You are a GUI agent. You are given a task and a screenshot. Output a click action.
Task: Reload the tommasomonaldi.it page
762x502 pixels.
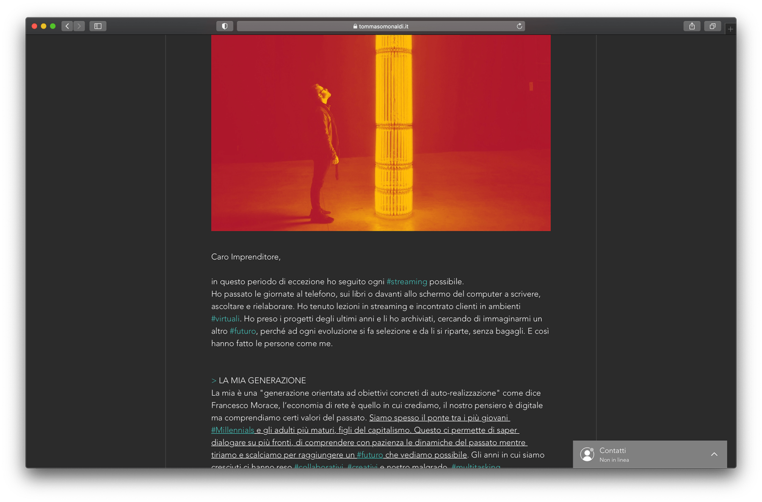click(x=519, y=26)
